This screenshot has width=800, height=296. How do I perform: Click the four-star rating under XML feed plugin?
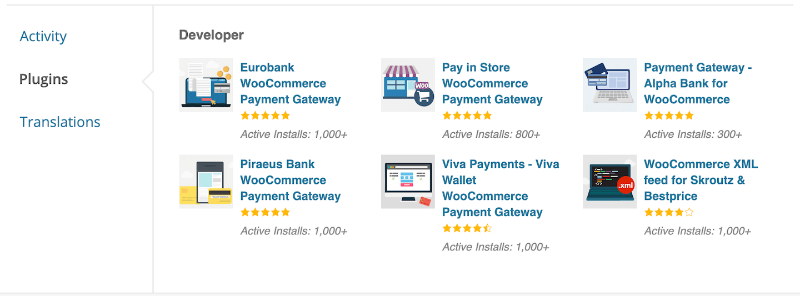pyautogui.click(x=669, y=213)
